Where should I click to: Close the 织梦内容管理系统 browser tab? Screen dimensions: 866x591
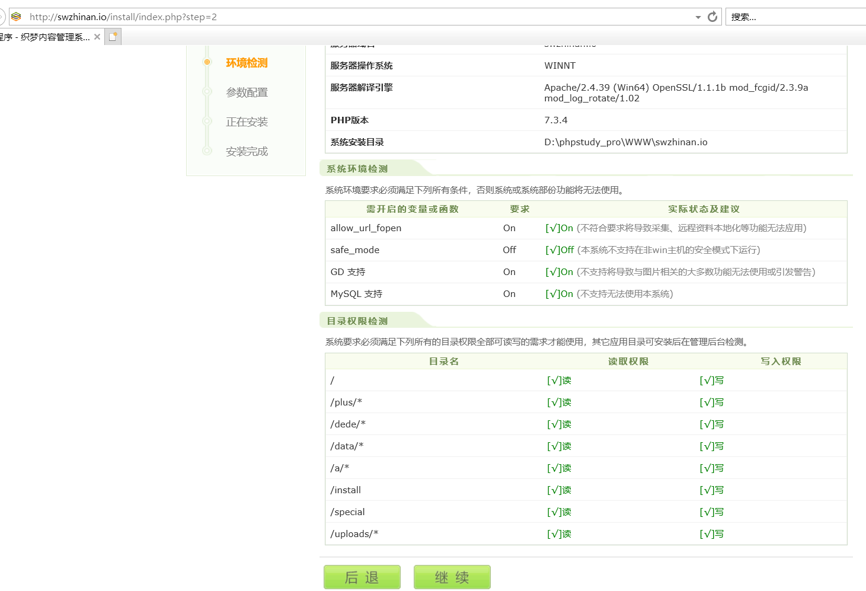97,37
